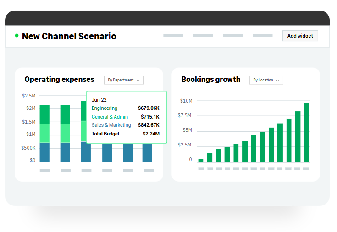This screenshot has width=337, height=232.
Task: Select the tallest bar in Bookings growth
Action: (x=306, y=132)
